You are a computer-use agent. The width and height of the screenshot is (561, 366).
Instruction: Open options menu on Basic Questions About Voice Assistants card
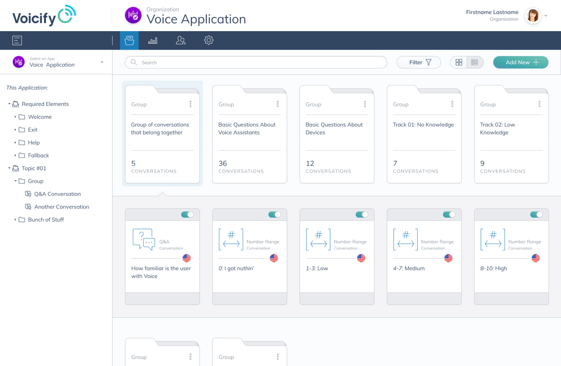coord(278,104)
